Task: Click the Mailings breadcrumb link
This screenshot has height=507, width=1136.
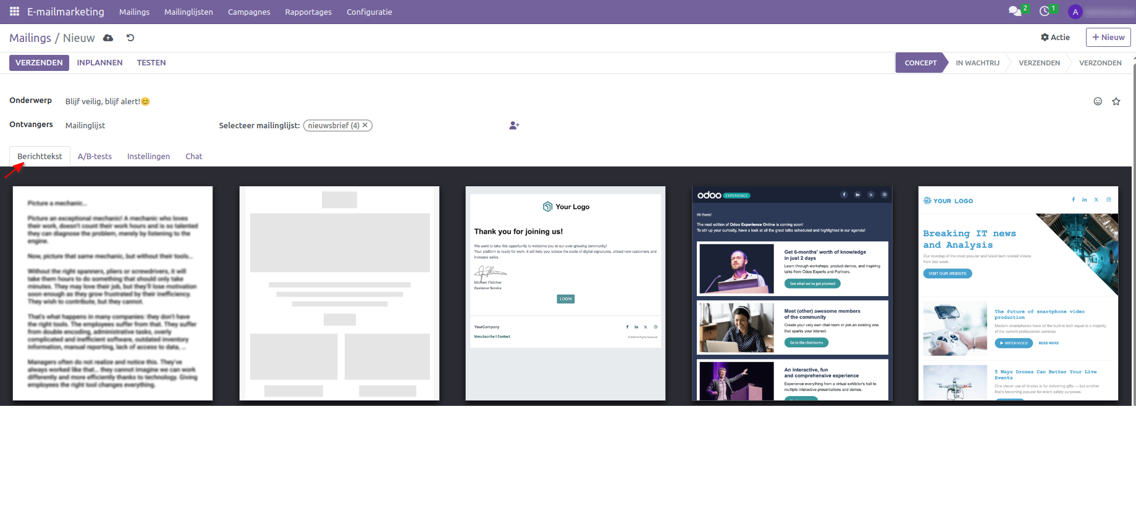Action: coord(30,38)
